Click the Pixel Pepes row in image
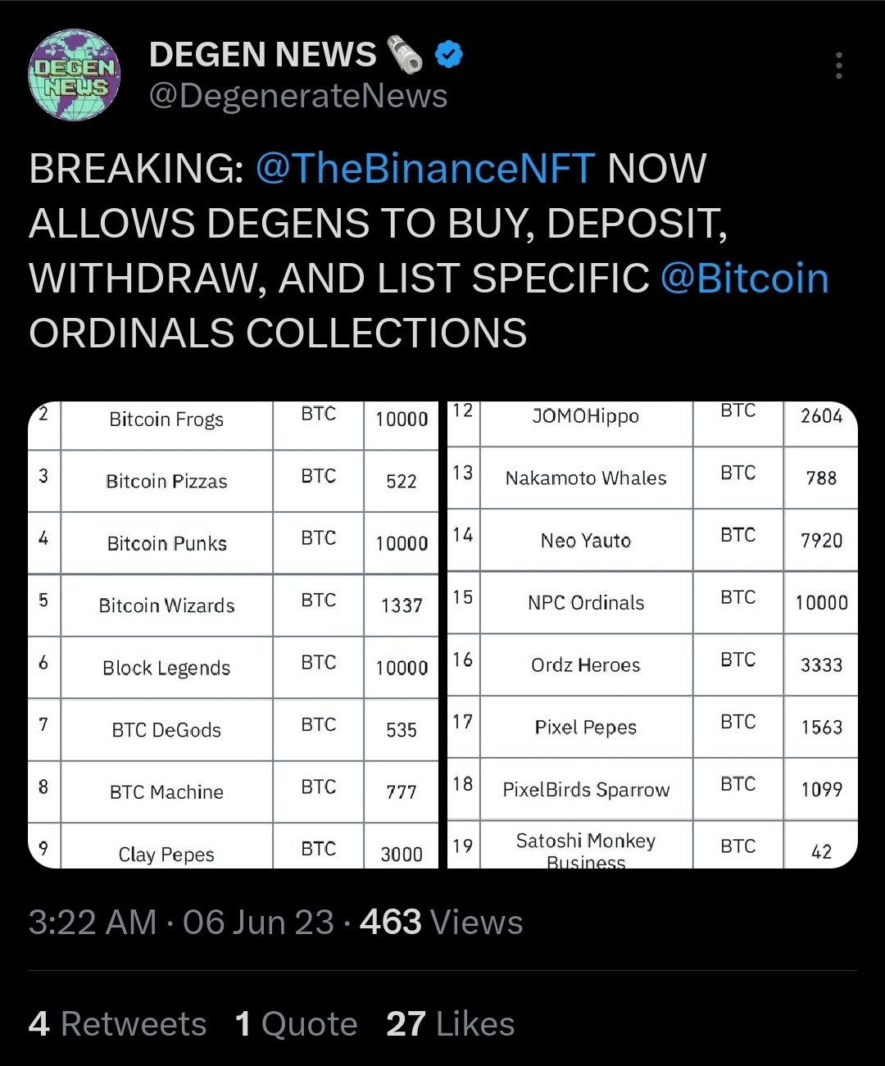The width and height of the screenshot is (885, 1066). pyautogui.click(x=652, y=727)
